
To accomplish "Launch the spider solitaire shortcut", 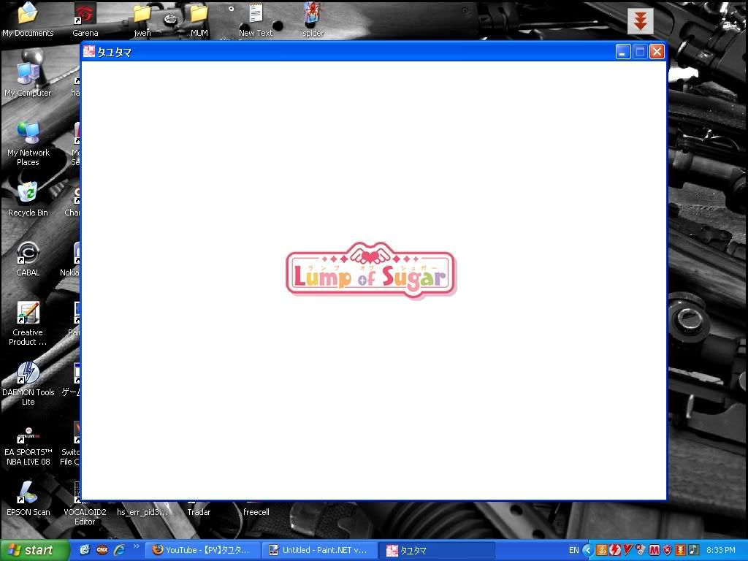I will point(313,19).
